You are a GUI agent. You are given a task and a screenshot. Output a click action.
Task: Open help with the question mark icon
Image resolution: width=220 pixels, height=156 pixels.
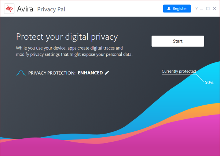pos(197,8)
